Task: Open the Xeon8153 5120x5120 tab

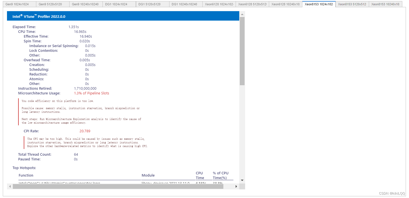Action: [352, 4]
